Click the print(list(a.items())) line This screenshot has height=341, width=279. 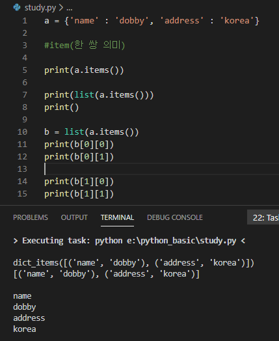click(99, 95)
